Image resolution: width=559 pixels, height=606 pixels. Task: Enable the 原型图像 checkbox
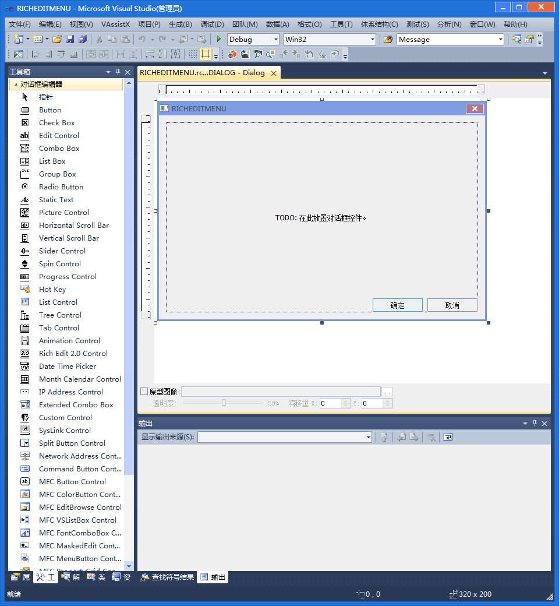[x=144, y=392]
